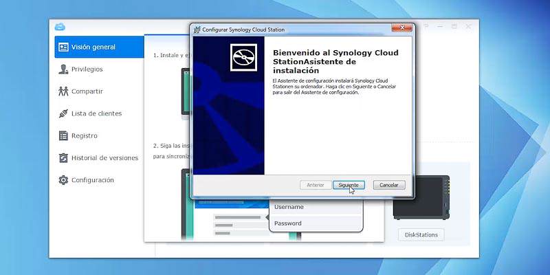Click the dialog title 'Configurar Synology Cloud Station'
Viewport: 550px width, 275px height.
(243, 30)
